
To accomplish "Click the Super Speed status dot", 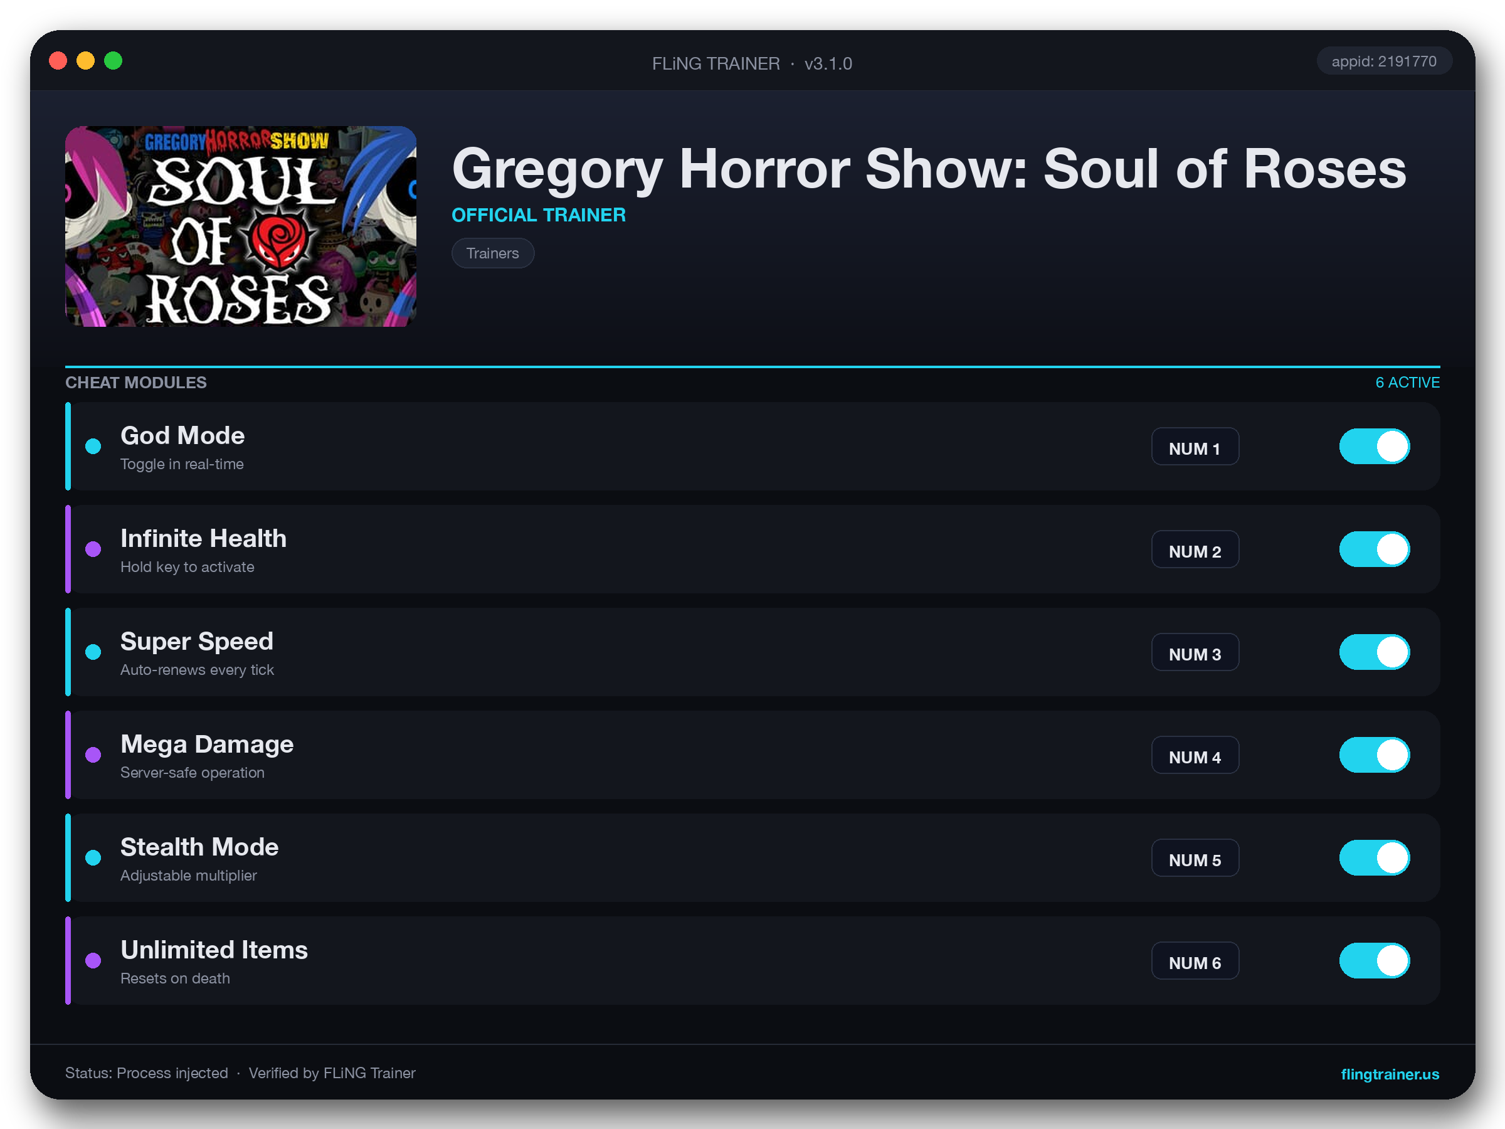I will 93,652.
